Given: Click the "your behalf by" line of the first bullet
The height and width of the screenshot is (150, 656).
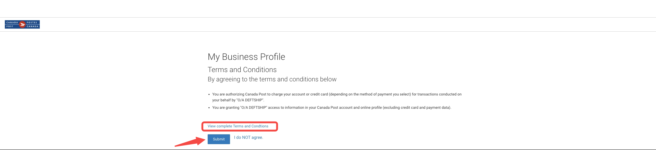Looking at the screenshot, I should click(238, 100).
